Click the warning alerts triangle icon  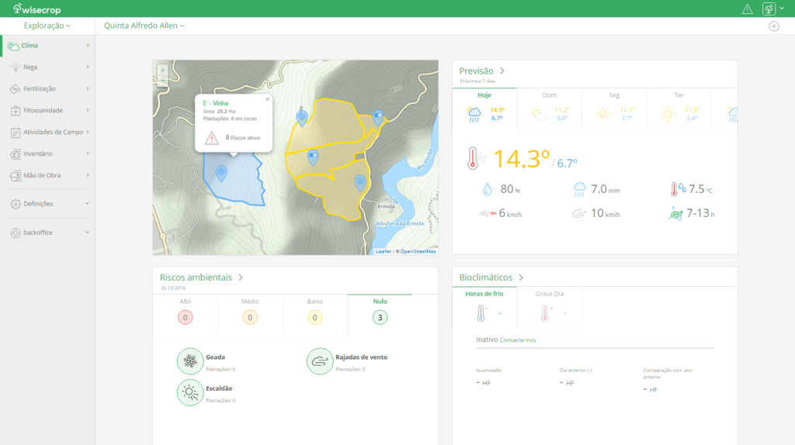748,9
